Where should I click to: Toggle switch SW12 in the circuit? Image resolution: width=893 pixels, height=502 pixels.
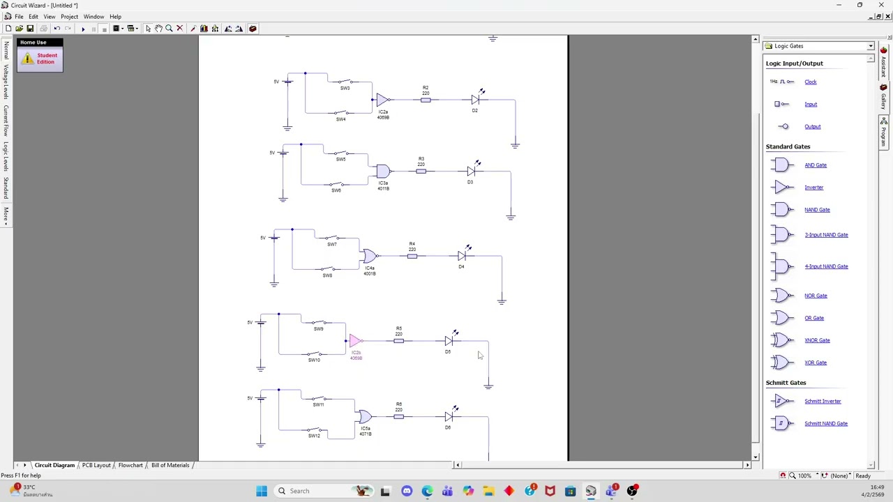click(x=314, y=429)
